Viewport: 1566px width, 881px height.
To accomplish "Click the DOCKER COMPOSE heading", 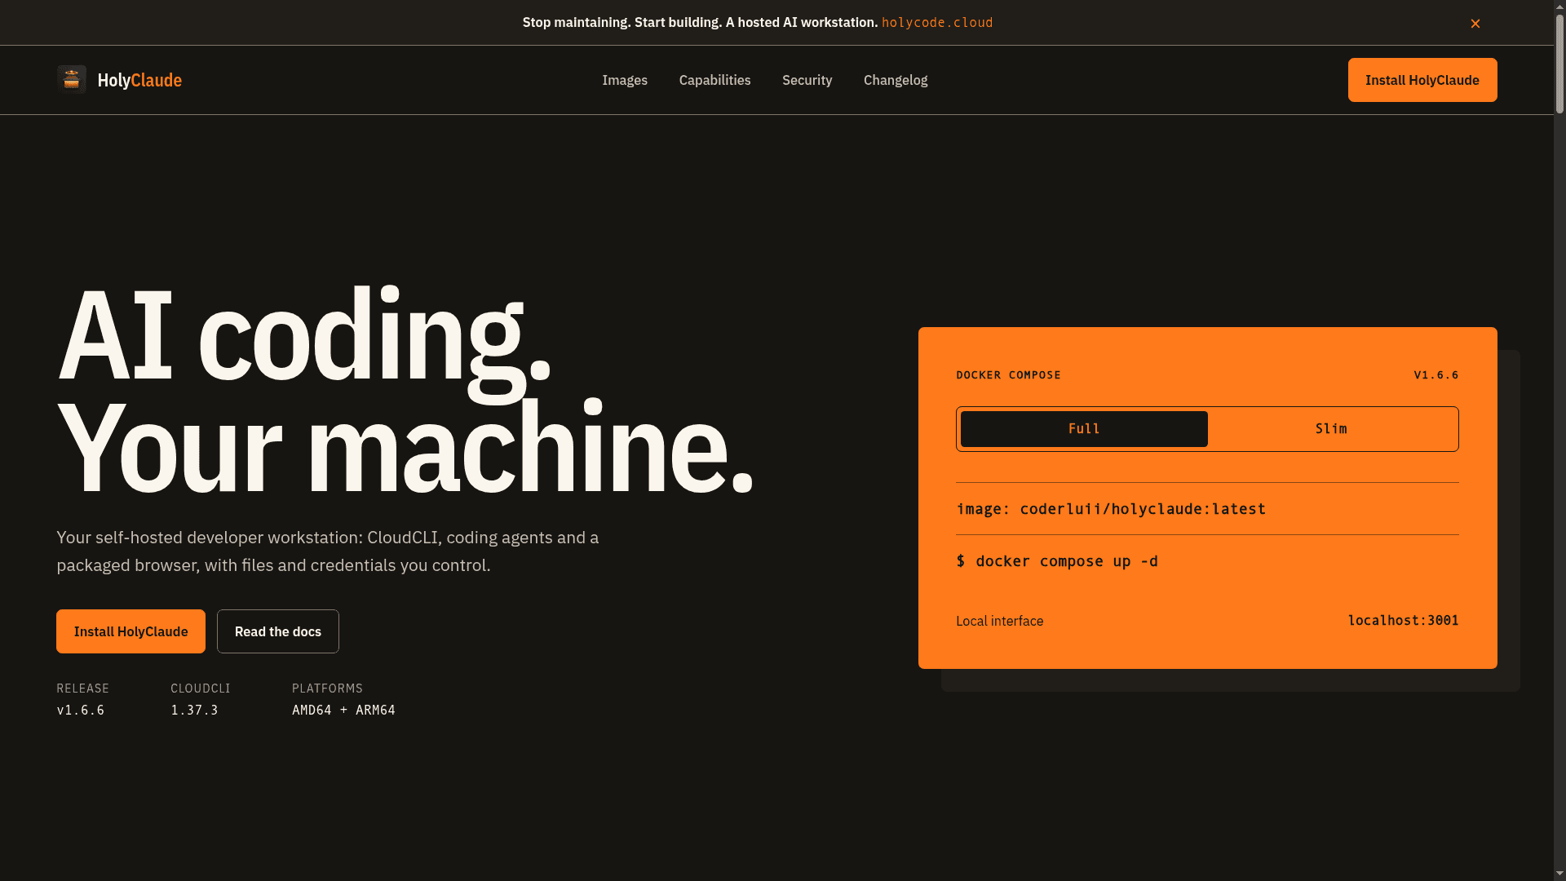I will tap(1008, 375).
